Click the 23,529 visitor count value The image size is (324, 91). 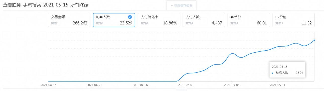(x=126, y=23)
